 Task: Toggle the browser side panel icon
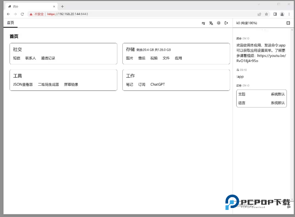[275, 14]
